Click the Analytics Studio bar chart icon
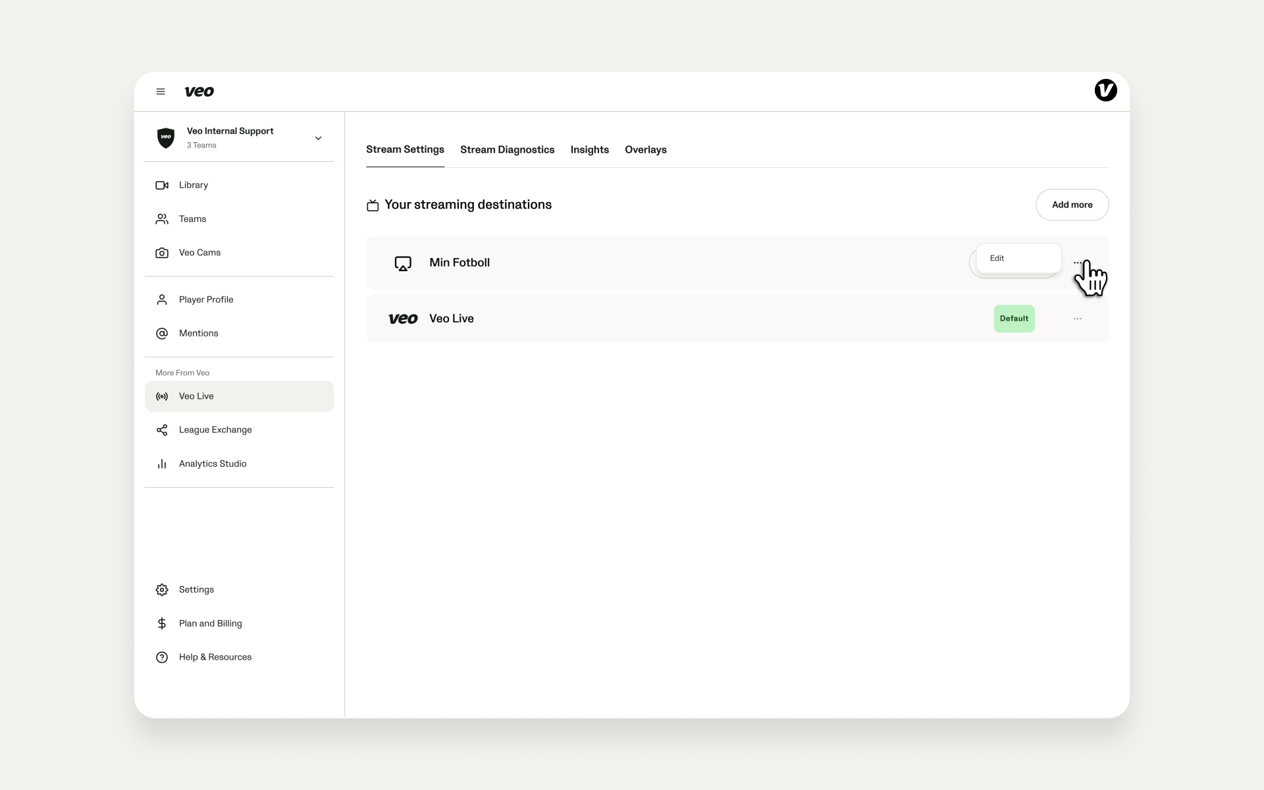The width and height of the screenshot is (1264, 790). (162, 464)
